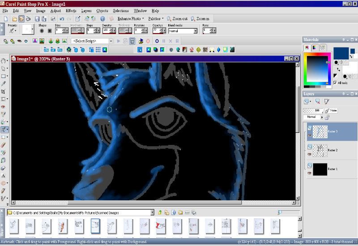Viewport: 358px width, 246px height.
Task: Select the Raster 2 layer thumbnail
Action: [x=320, y=150]
